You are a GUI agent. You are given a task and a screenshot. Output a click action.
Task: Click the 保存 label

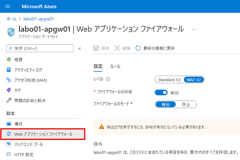click(x=105, y=48)
